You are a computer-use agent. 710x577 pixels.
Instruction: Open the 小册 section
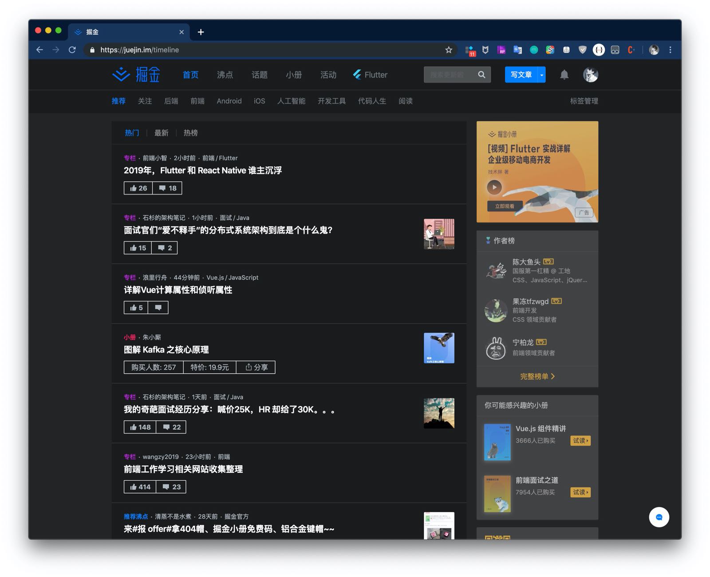294,75
